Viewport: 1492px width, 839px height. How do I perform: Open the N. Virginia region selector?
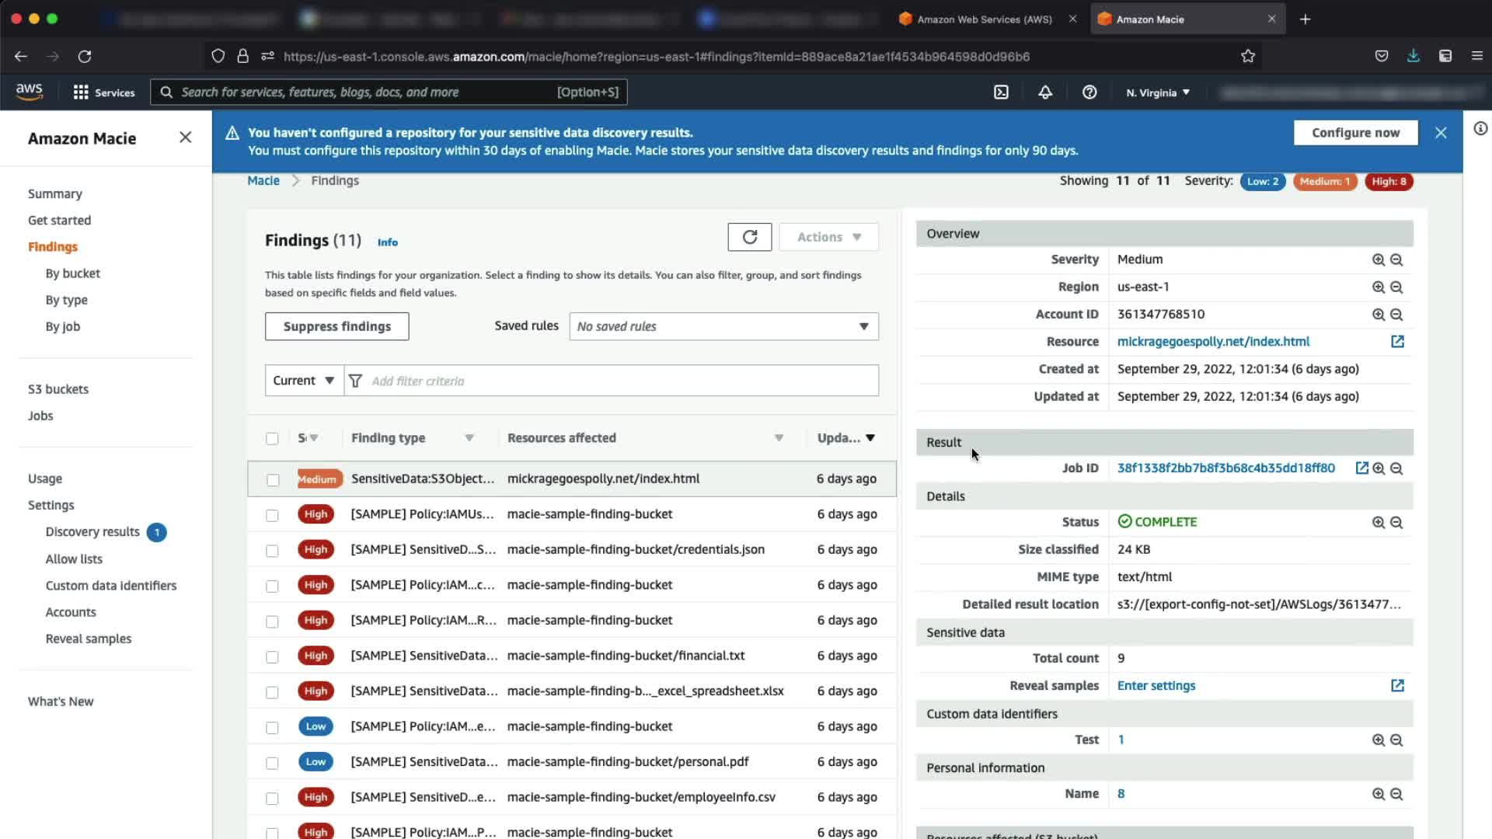(1158, 92)
